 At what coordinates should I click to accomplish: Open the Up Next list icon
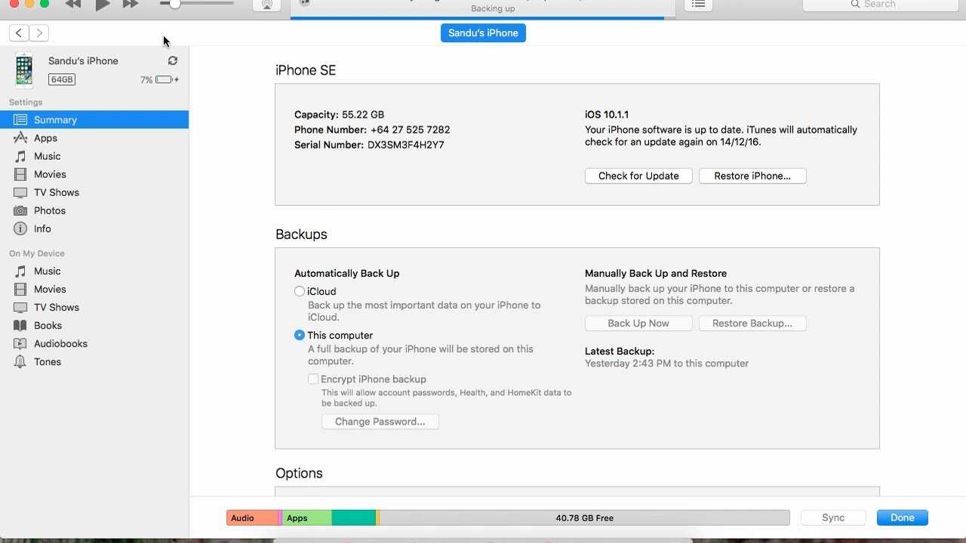tap(699, 5)
